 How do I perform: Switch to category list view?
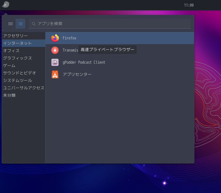[x=20, y=24]
